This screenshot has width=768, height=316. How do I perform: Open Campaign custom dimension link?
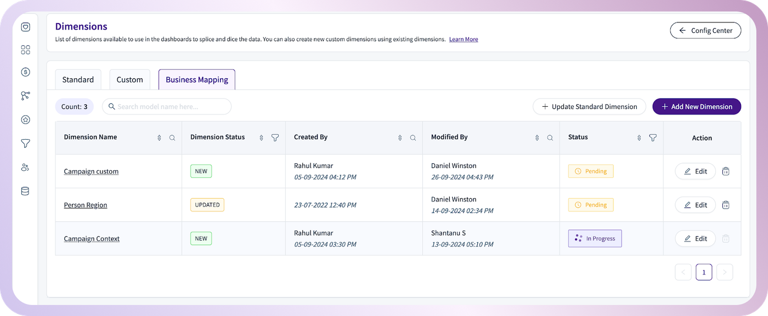pos(91,171)
